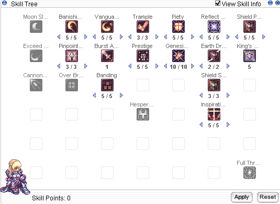The width and height of the screenshot is (280, 204).
Task: Click the Reset button
Action: (267, 197)
